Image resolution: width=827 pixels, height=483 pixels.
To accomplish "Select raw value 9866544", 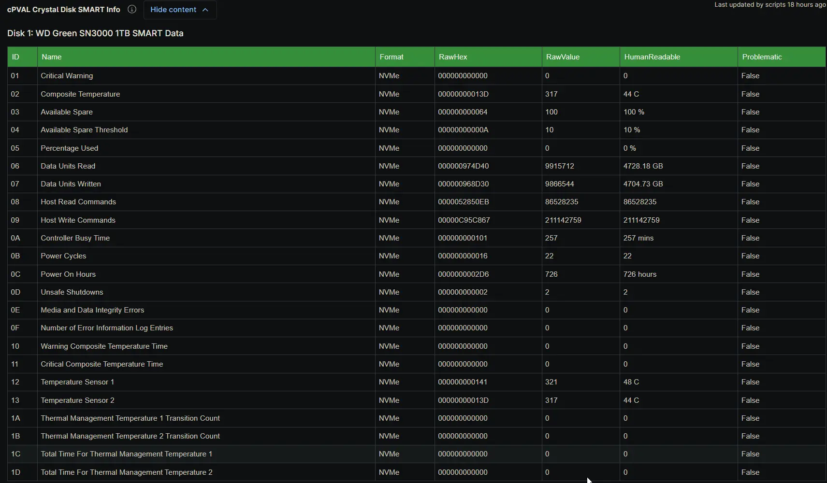I will click(x=560, y=184).
